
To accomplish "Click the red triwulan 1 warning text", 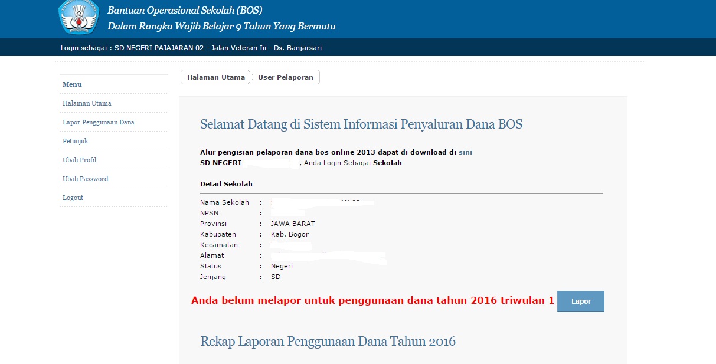I will point(372,300).
